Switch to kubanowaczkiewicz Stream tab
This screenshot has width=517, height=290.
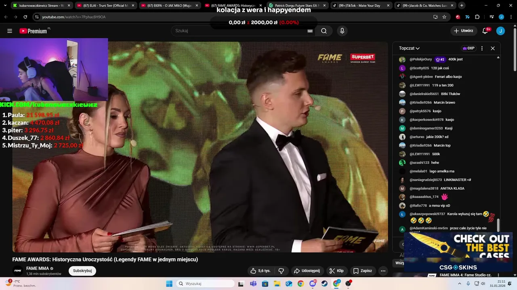pyautogui.click(x=41, y=6)
